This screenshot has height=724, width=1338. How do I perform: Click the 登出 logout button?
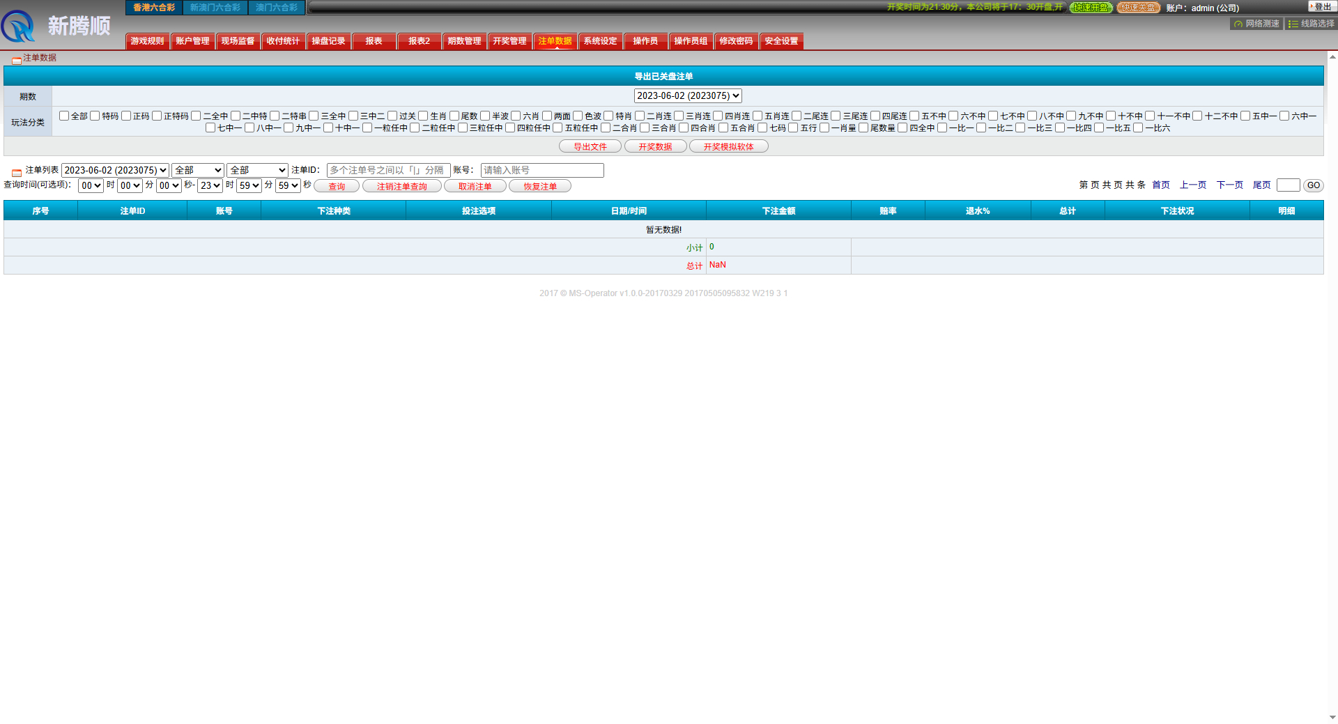(1321, 7)
